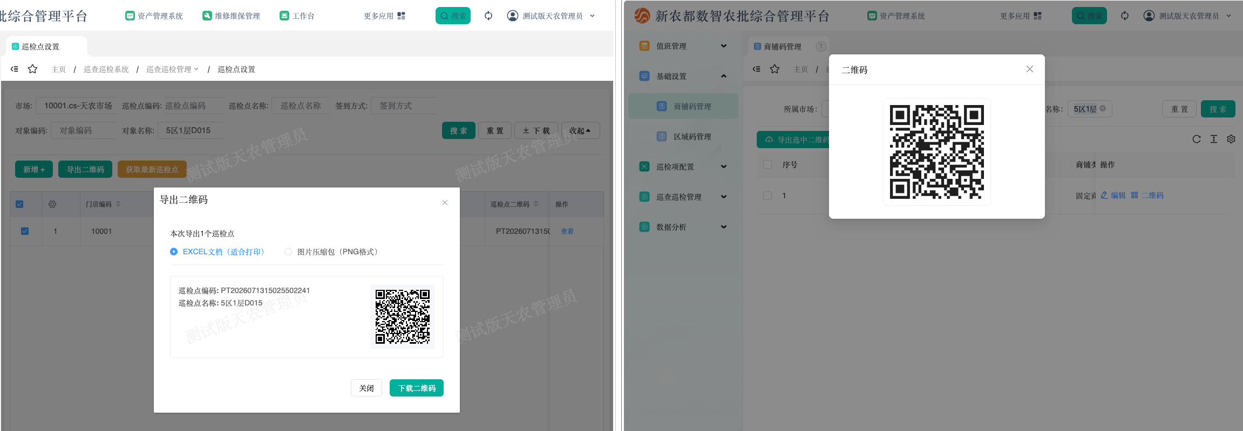Viewport: 1243px width, 431px height.
Task: Click the row height density icon
Action: pyautogui.click(x=1214, y=139)
